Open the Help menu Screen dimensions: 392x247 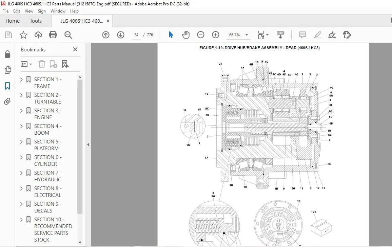pyautogui.click(x=74, y=11)
